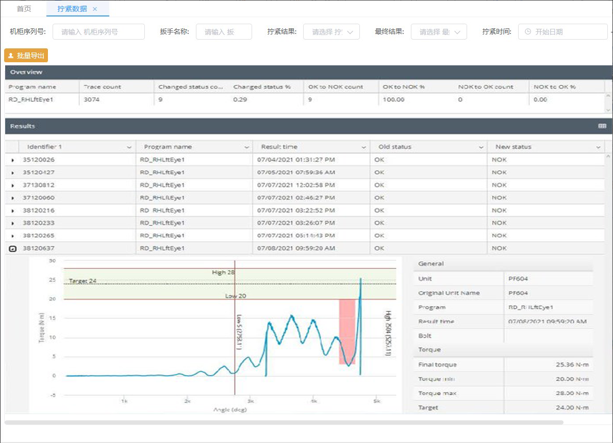Open the Results Program name column menu arrow
Viewport: 613px width, 443px height.
pyautogui.click(x=246, y=147)
